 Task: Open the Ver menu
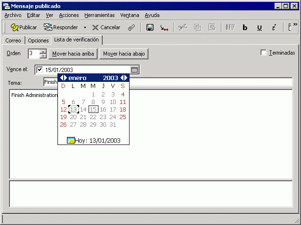point(49,15)
